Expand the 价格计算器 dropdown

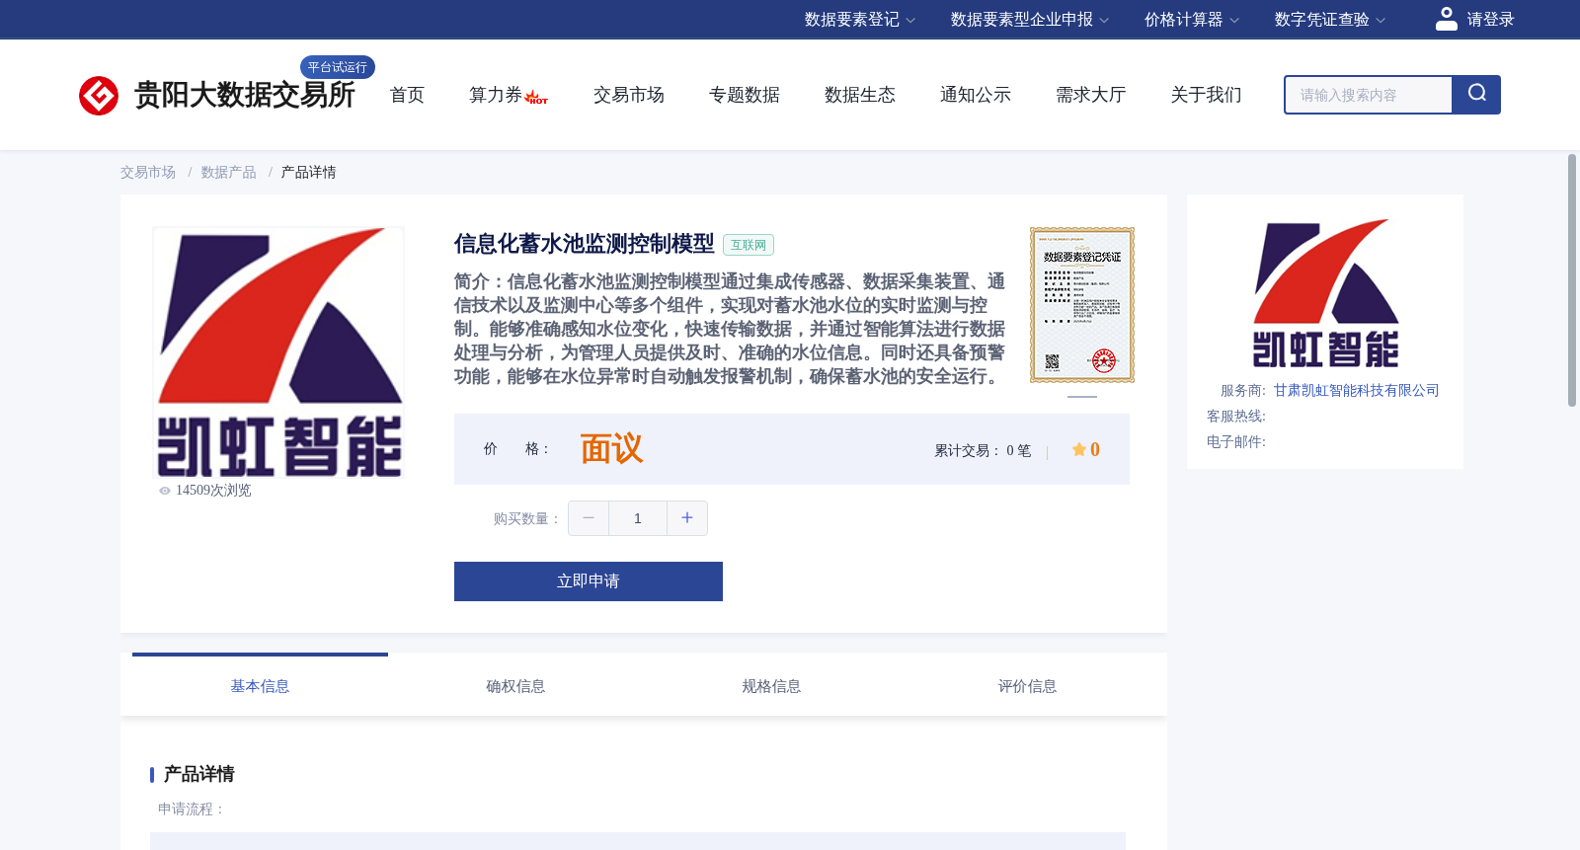click(x=1192, y=20)
